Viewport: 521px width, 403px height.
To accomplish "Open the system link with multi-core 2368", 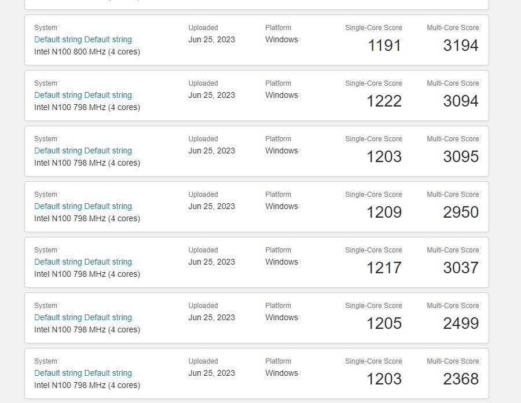I will (x=83, y=373).
